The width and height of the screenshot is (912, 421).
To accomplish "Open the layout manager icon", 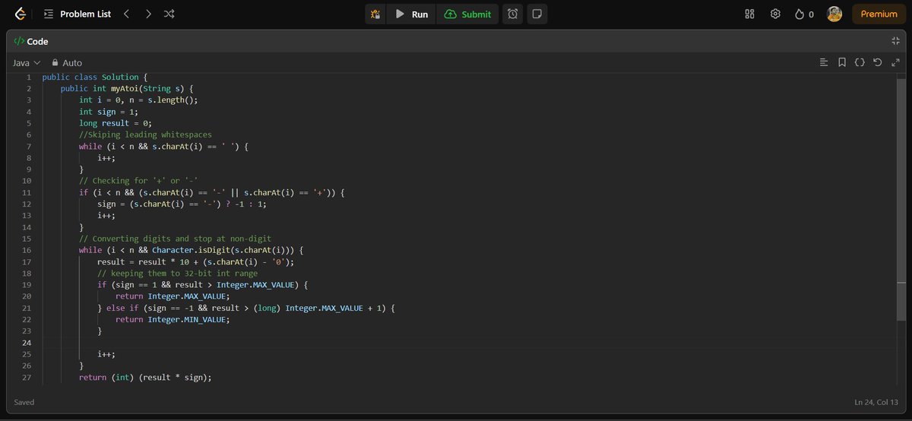I will pos(749,14).
